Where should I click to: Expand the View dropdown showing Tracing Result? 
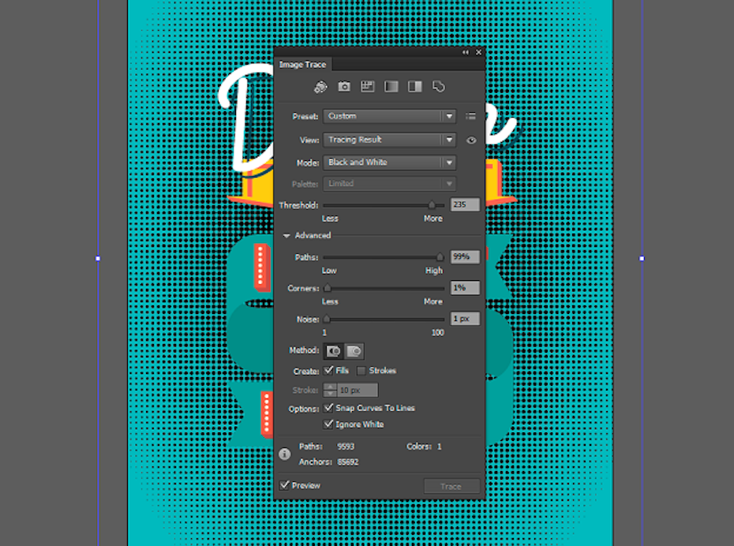click(389, 140)
